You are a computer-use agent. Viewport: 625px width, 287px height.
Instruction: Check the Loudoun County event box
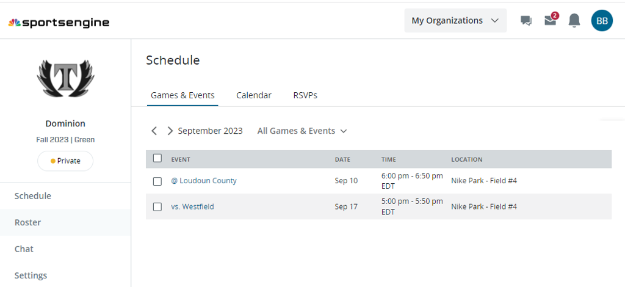click(157, 181)
